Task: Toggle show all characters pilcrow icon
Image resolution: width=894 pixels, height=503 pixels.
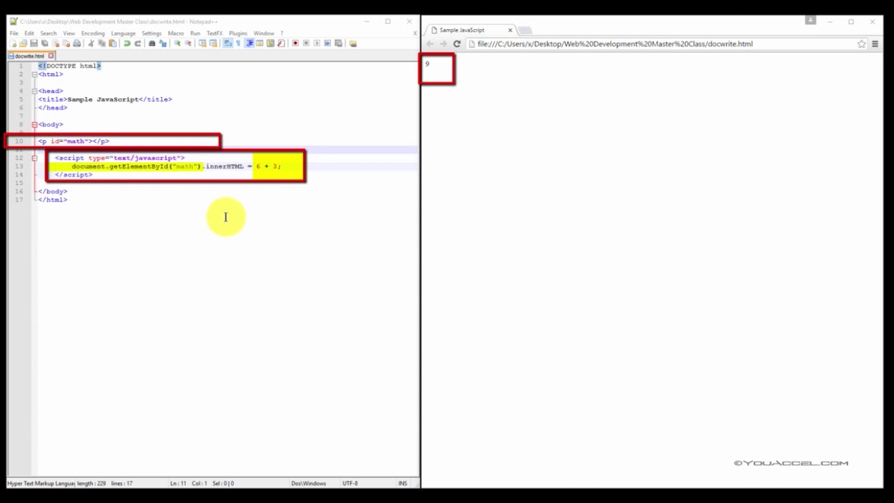Action: [x=237, y=43]
